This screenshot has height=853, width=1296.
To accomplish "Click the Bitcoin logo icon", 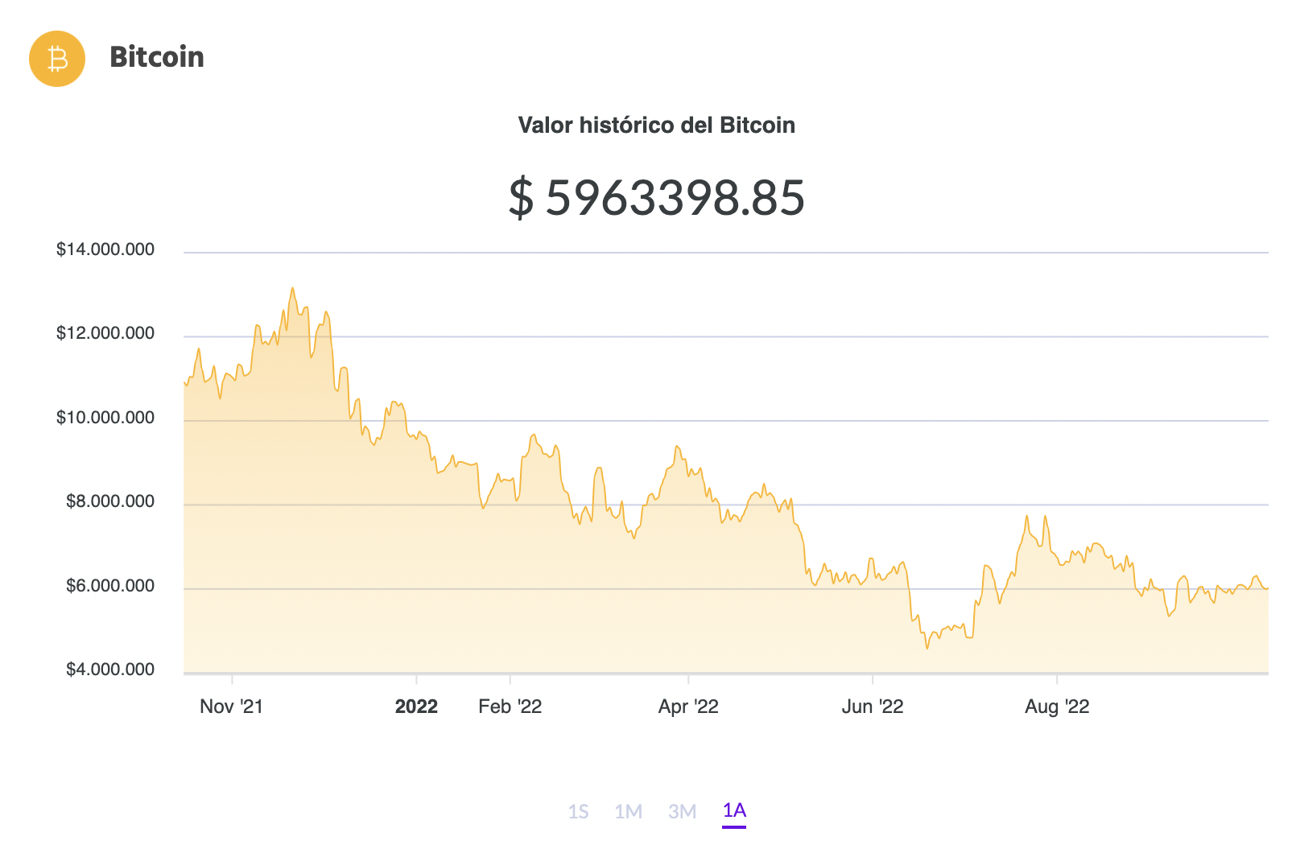I will click(x=56, y=57).
